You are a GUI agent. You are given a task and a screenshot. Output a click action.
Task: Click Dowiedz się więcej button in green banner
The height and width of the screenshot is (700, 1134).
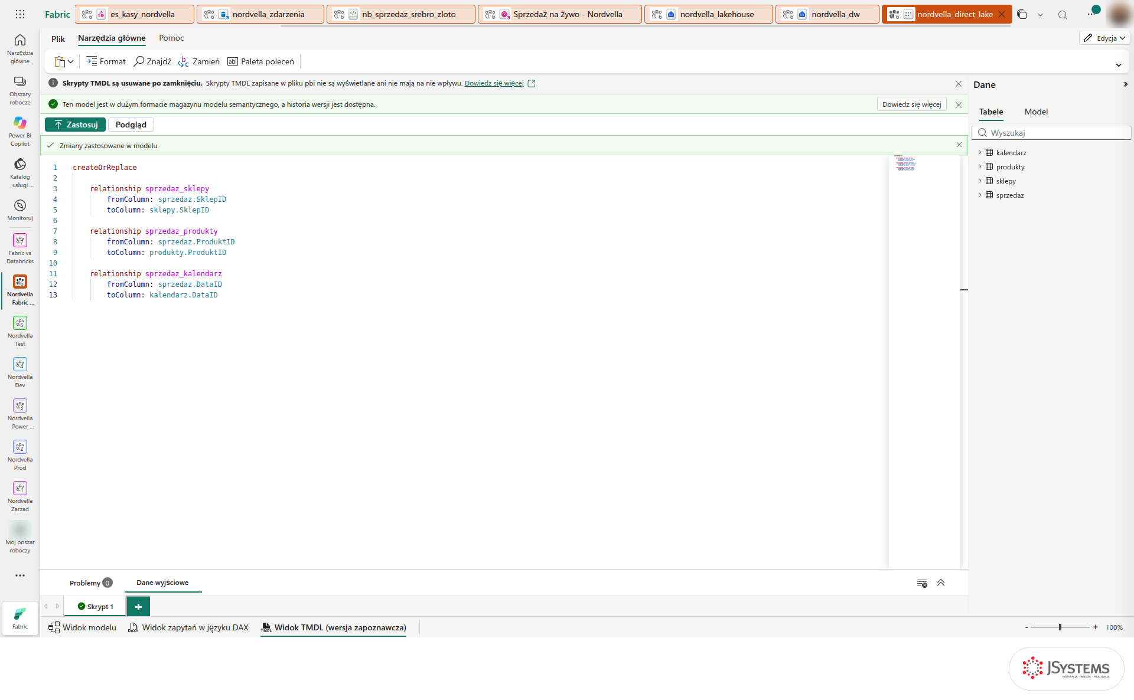(911, 104)
